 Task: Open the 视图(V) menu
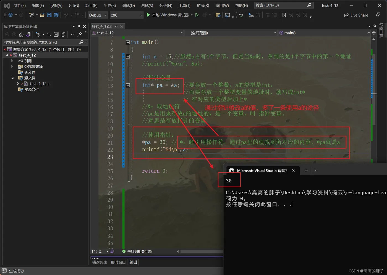(x=56, y=6)
